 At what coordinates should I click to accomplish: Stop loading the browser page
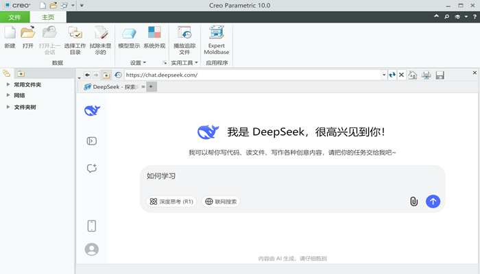pyautogui.click(x=401, y=75)
